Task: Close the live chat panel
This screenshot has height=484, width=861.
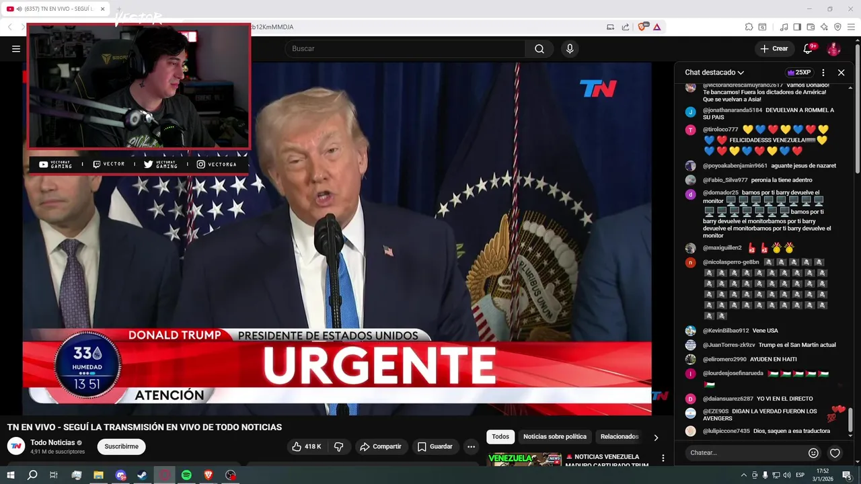Action: [841, 73]
